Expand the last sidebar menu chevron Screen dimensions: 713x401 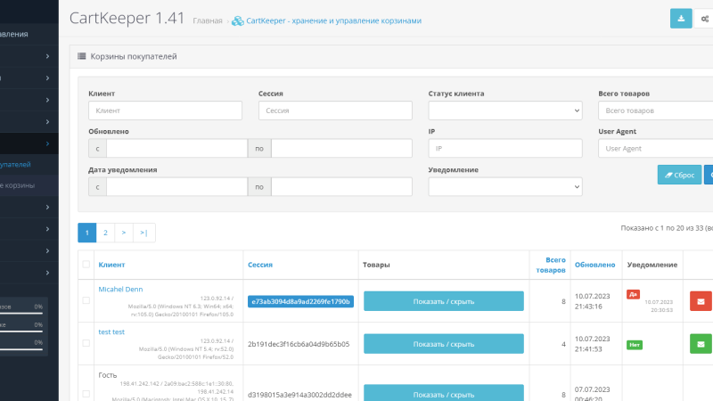coord(47,273)
